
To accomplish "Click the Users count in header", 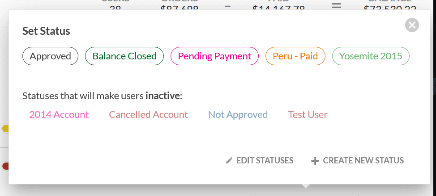I will pos(115,8).
